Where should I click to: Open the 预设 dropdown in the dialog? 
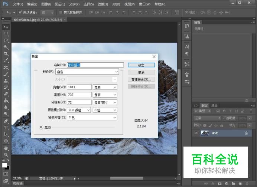coord(87,72)
